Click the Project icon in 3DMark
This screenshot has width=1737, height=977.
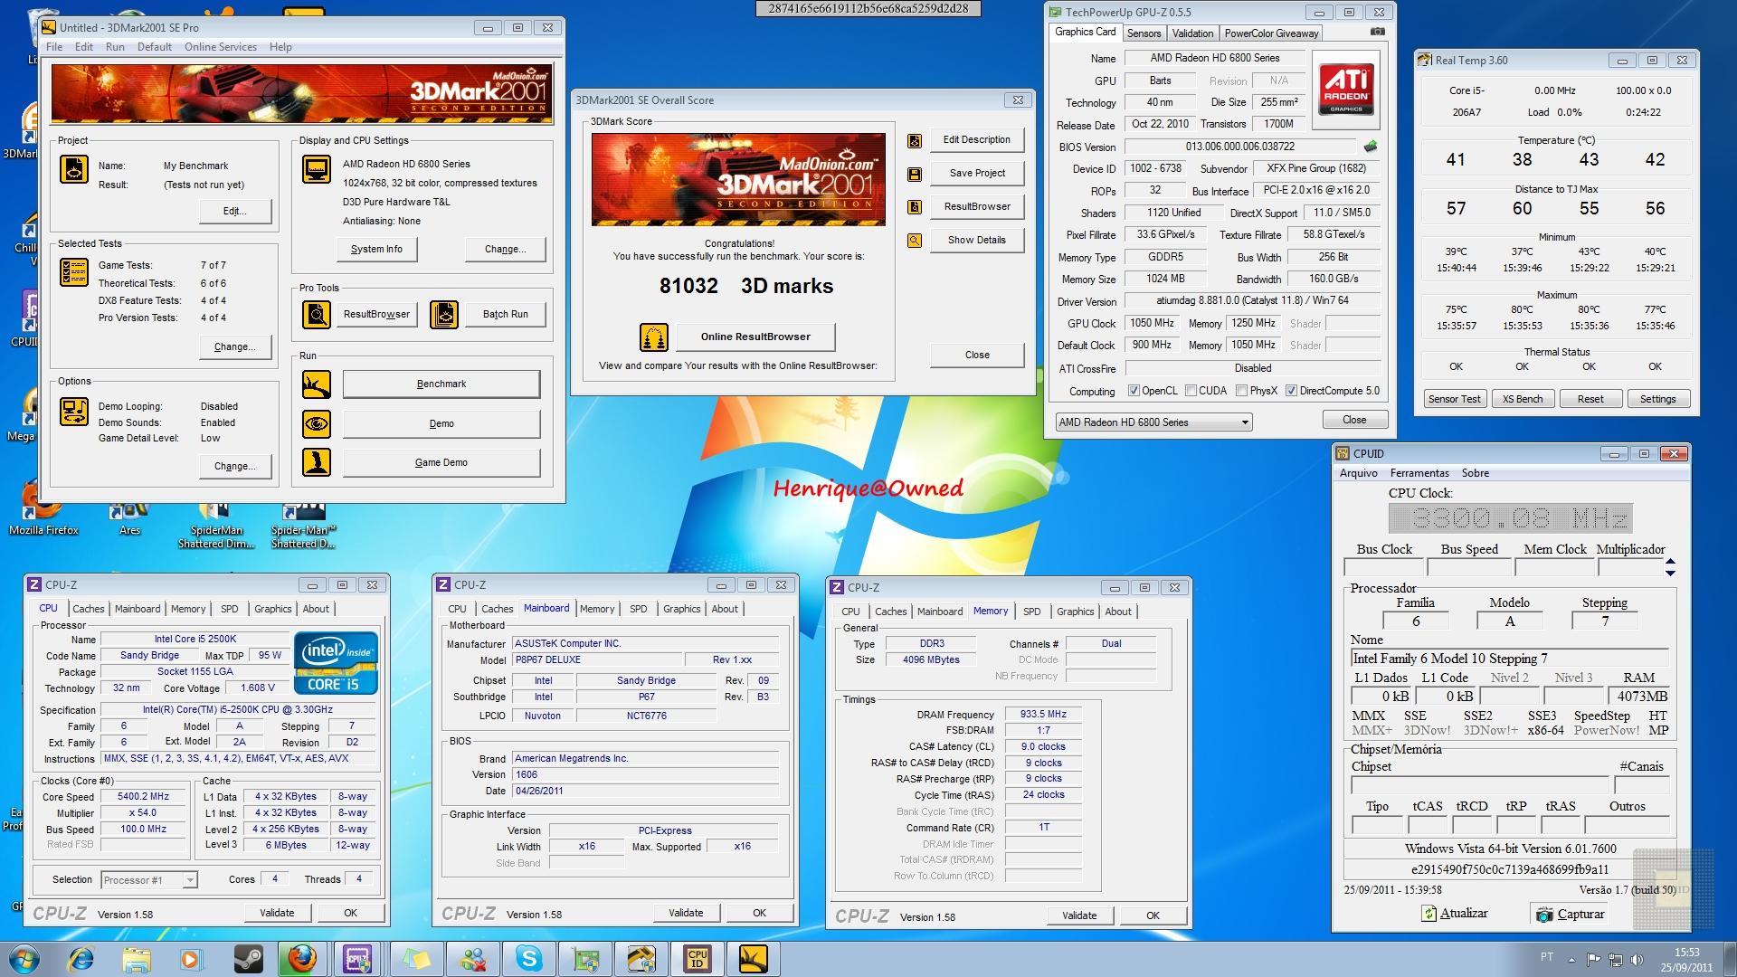tap(74, 169)
